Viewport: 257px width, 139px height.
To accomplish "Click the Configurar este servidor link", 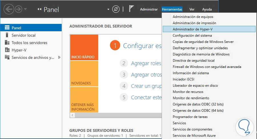I will tap(142, 46).
